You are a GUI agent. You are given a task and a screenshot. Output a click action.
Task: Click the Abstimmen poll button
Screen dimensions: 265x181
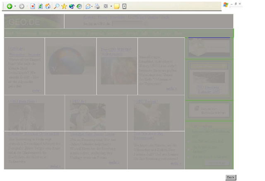point(217,163)
